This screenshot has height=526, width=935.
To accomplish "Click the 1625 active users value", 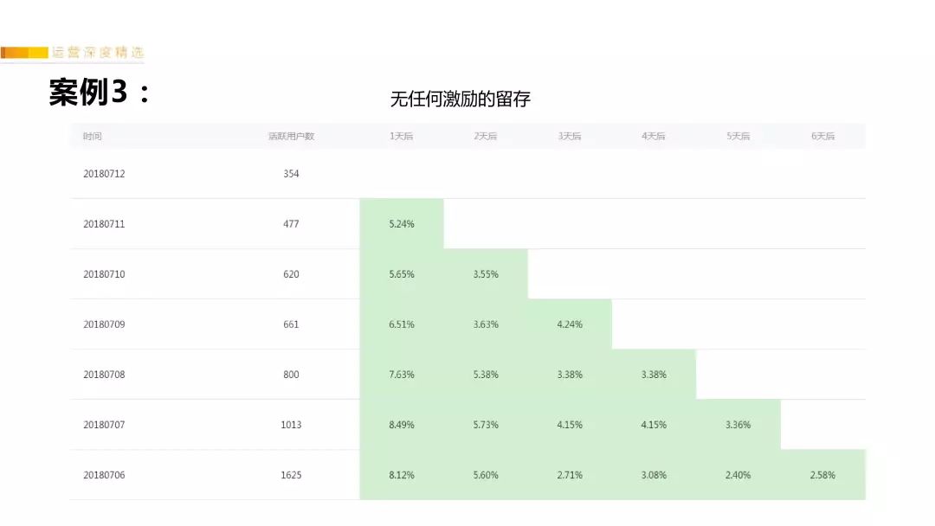I will tap(291, 475).
